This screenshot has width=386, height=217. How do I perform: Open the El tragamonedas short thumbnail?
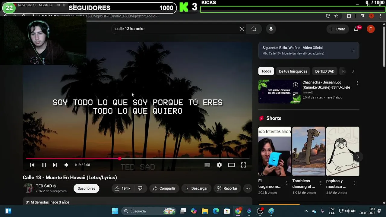(275, 151)
